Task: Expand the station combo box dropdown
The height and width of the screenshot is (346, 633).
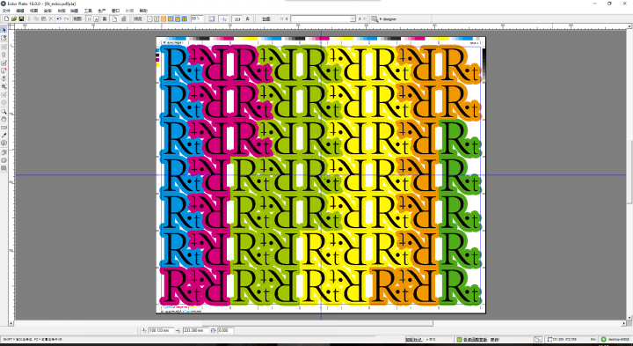Action: coord(353,19)
